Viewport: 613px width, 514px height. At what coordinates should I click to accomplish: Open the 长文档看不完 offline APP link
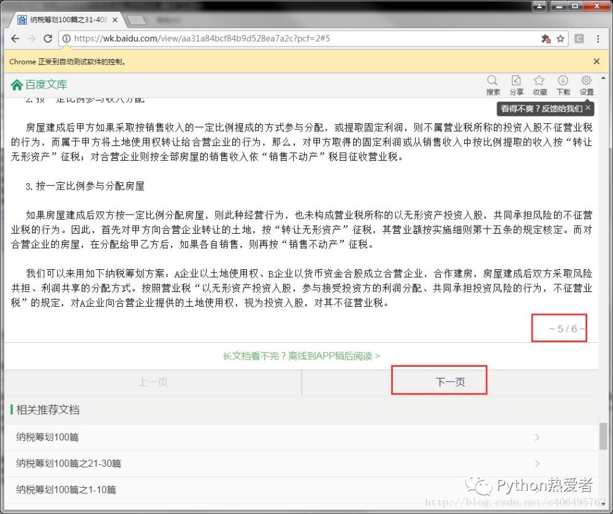(301, 356)
